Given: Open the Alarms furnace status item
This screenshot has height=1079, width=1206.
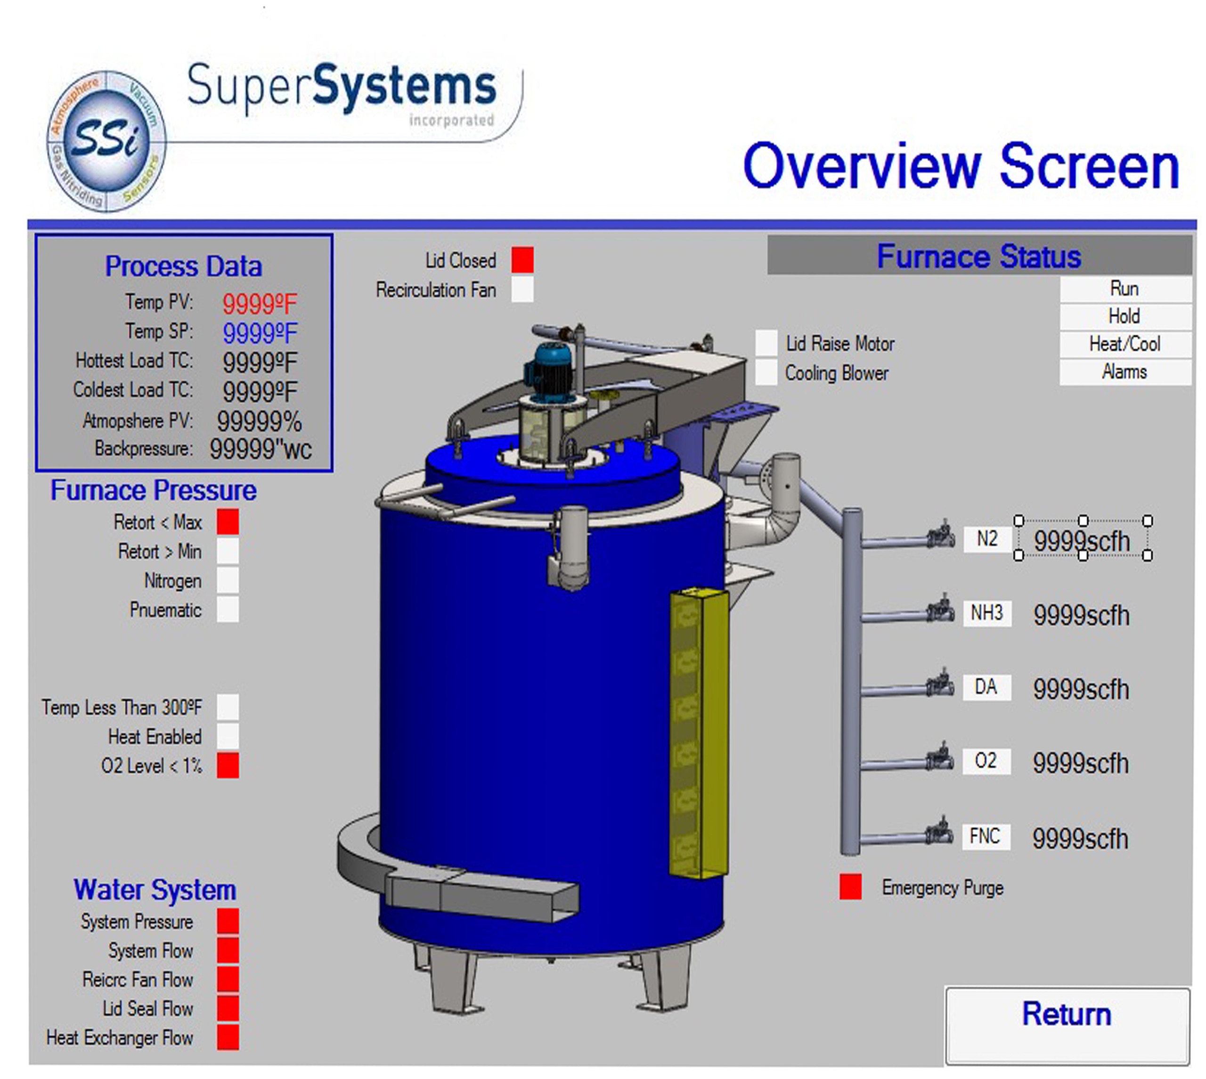Looking at the screenshot, I should tap(1125, 372).
